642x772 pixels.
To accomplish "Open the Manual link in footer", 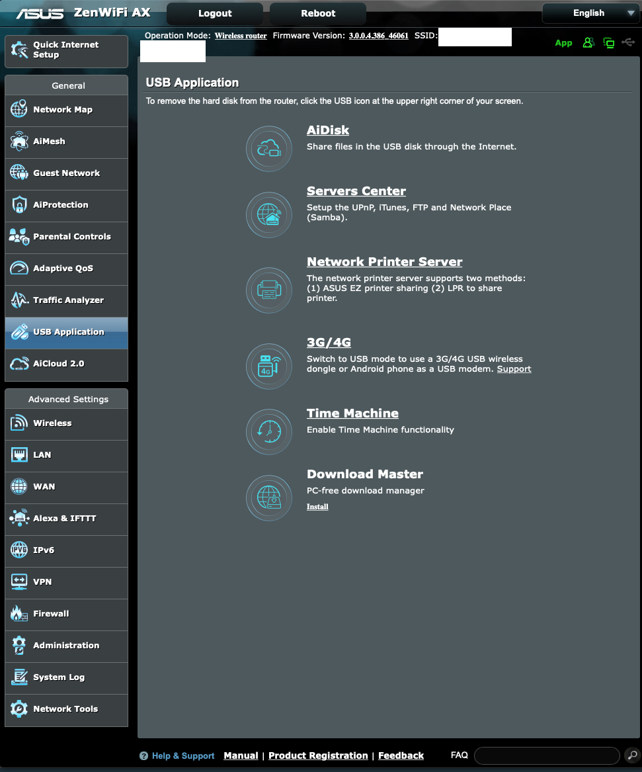I will point(241,755).
